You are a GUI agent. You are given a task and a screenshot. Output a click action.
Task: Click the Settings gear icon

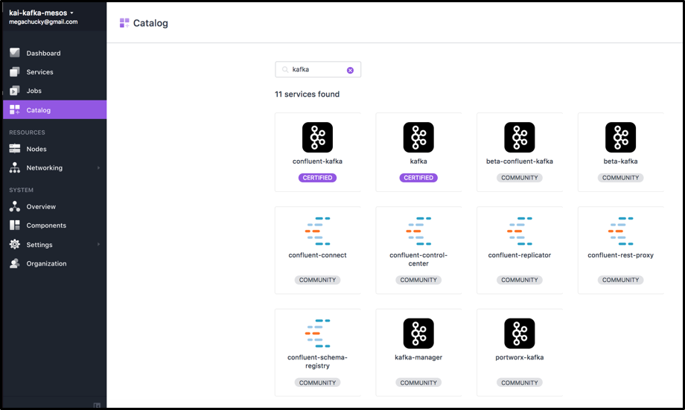(x=15, y=244)
